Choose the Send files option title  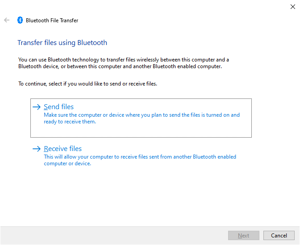click(59, 107)
